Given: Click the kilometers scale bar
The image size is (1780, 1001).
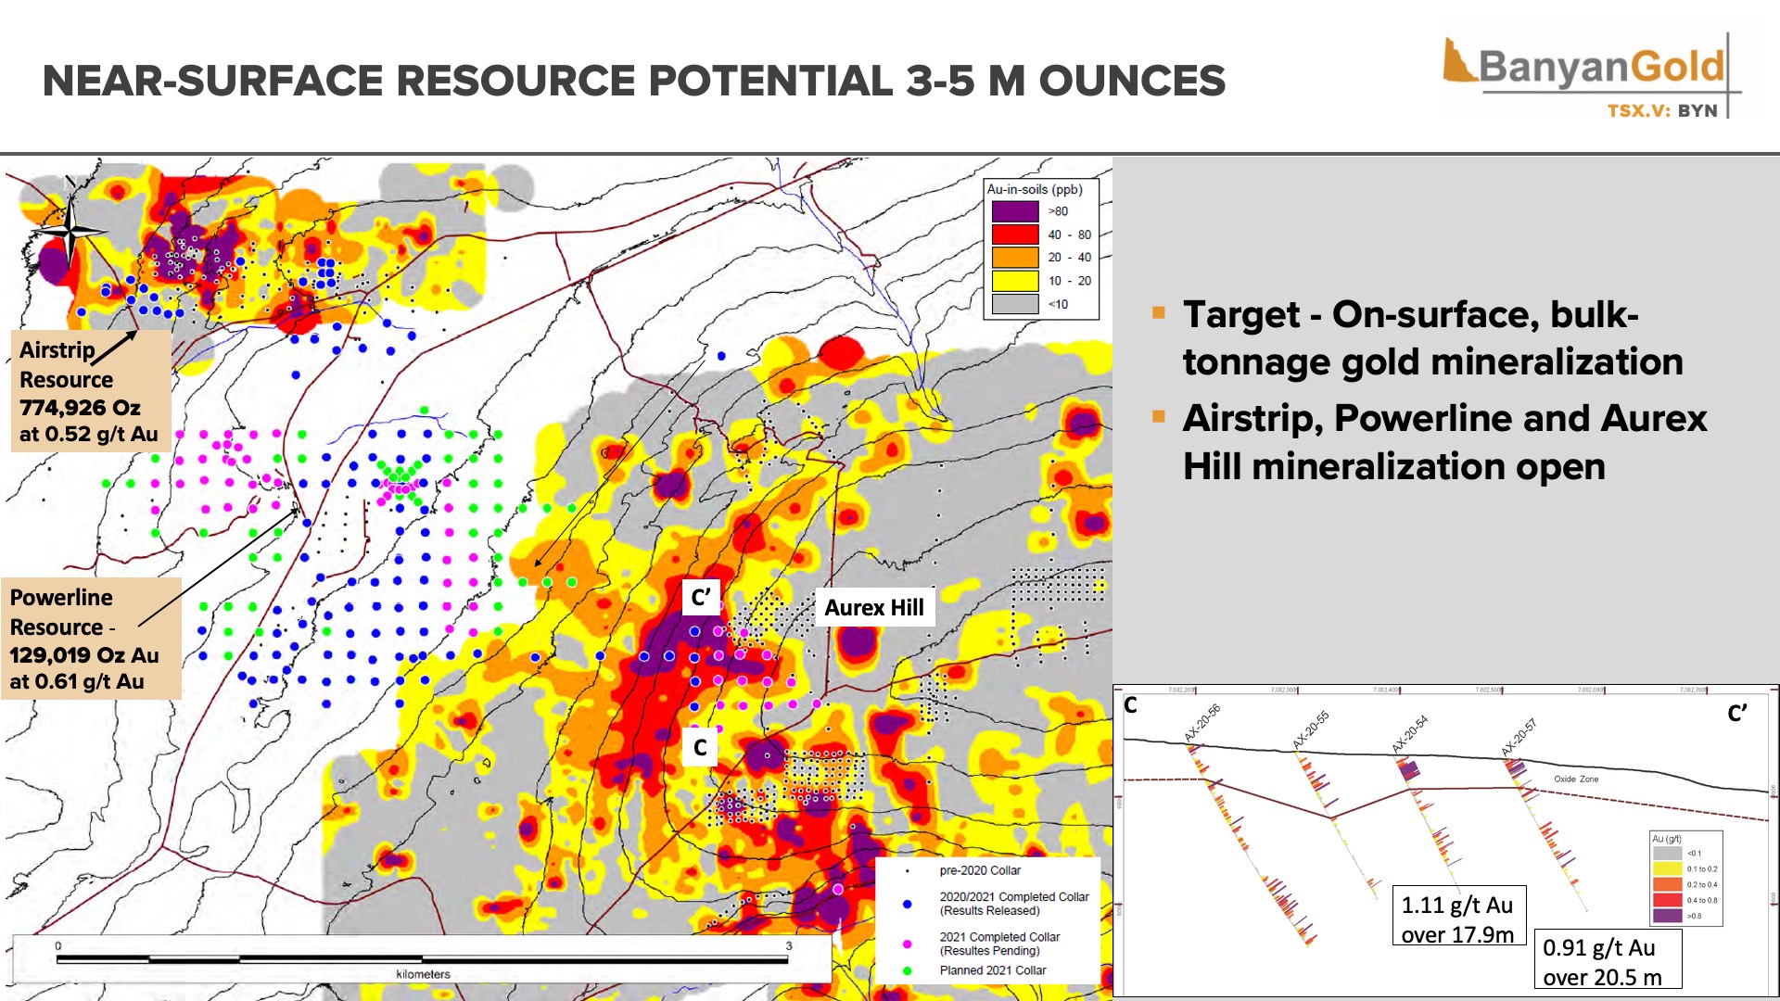Looking at the screenshot, I should point(422,959).
